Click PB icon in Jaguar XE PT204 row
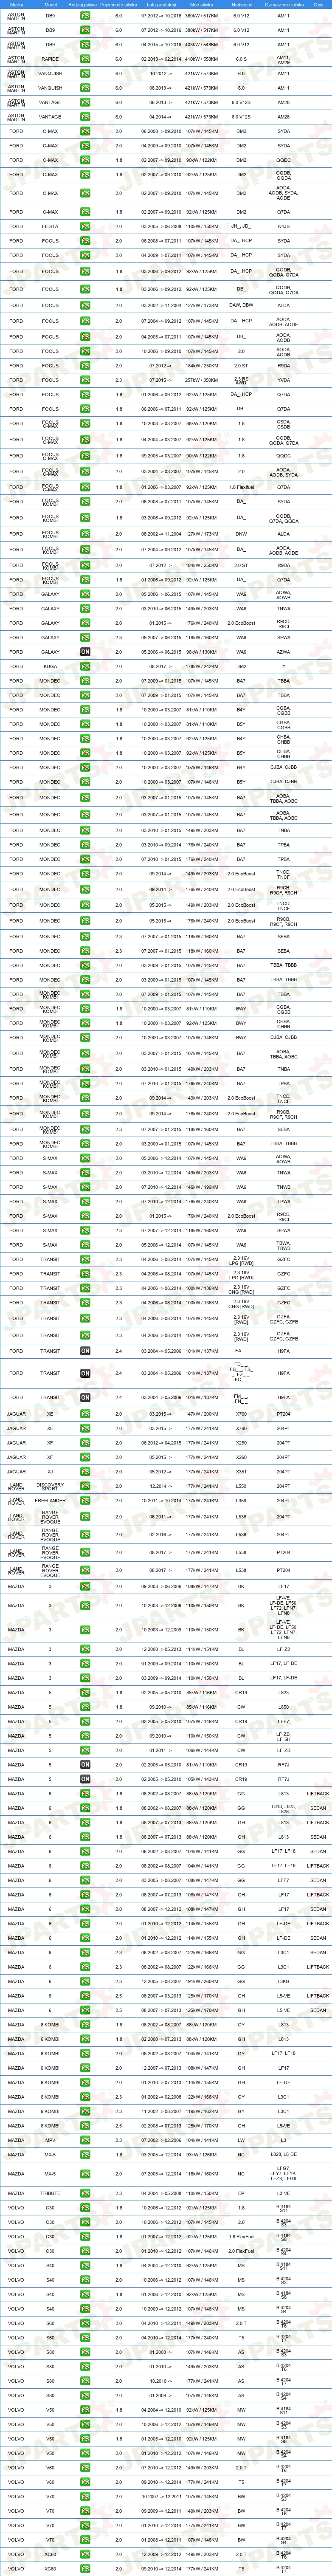 pyautogui.click(x=85, y=1414)
